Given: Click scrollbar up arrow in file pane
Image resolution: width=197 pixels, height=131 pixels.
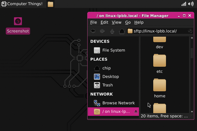Looking at the screenshot, I should (192, 38).
